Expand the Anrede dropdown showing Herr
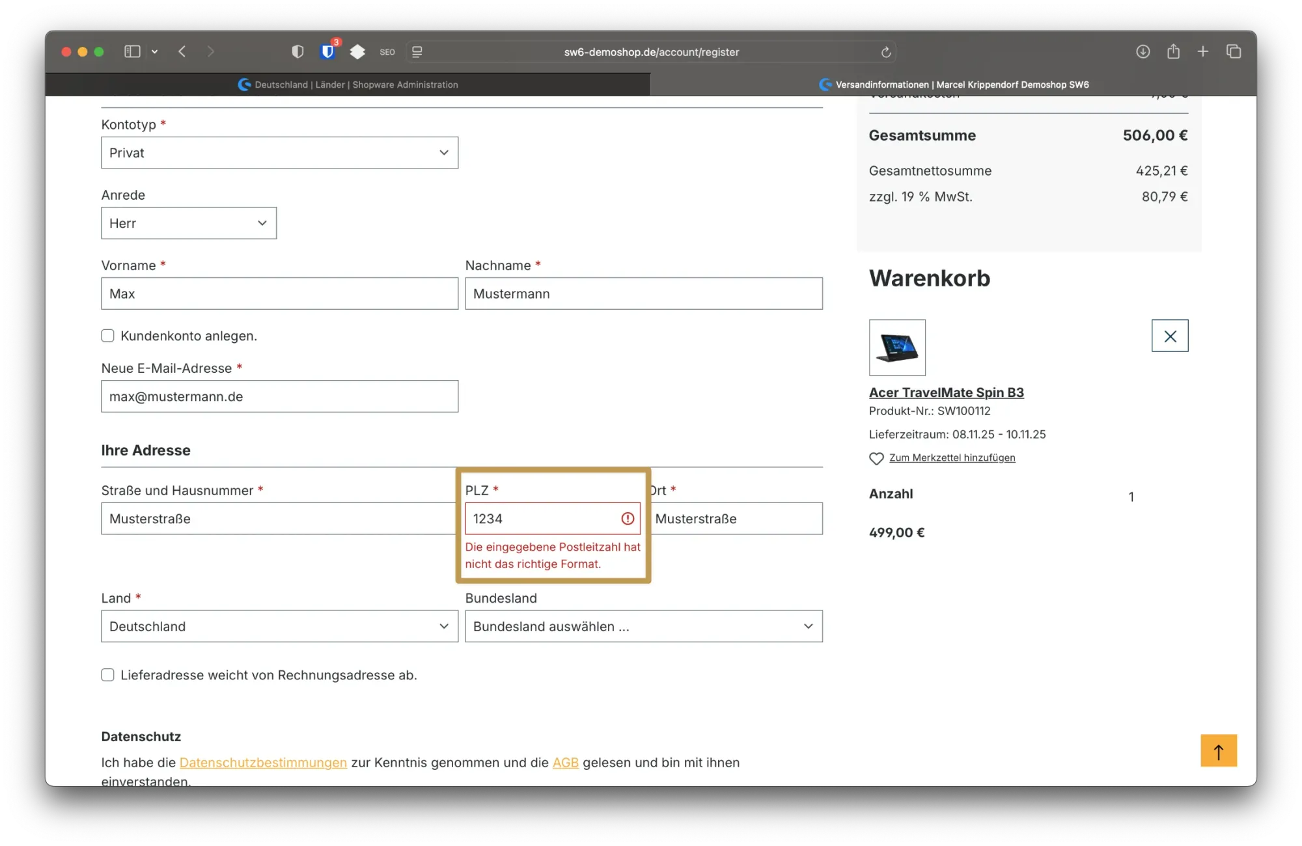Screen dimensions: 1302x846 [189, 223]
